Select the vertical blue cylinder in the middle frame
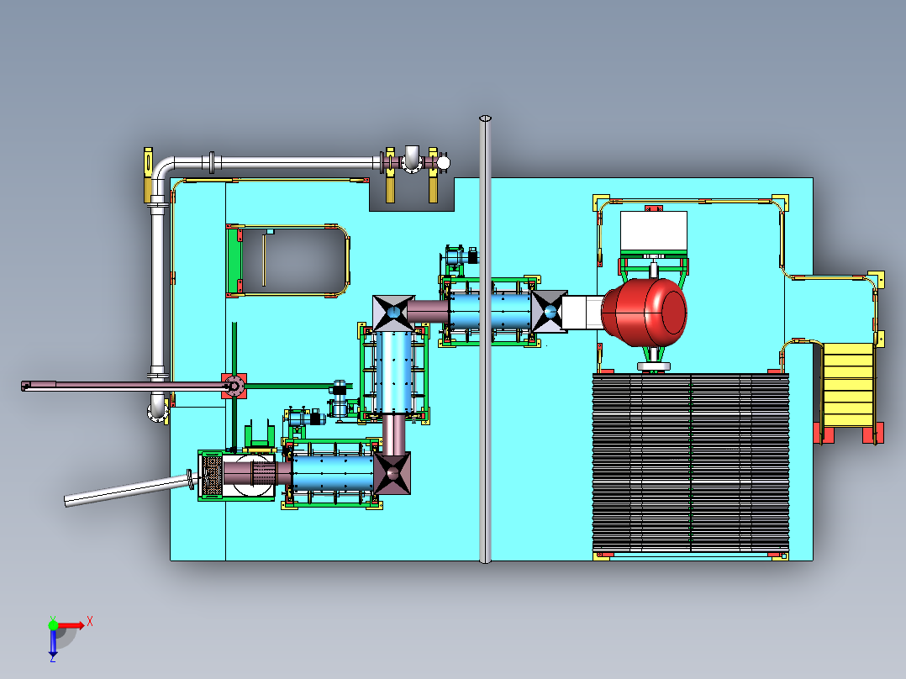 pos(395,372)
